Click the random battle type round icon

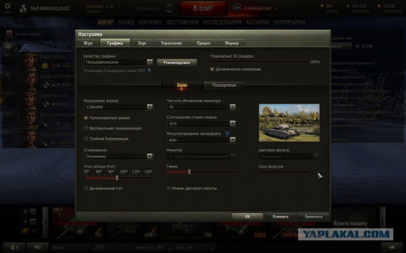[237, 8]
